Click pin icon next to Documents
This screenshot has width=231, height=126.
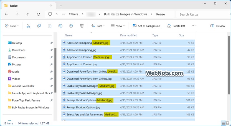point(51,57)
